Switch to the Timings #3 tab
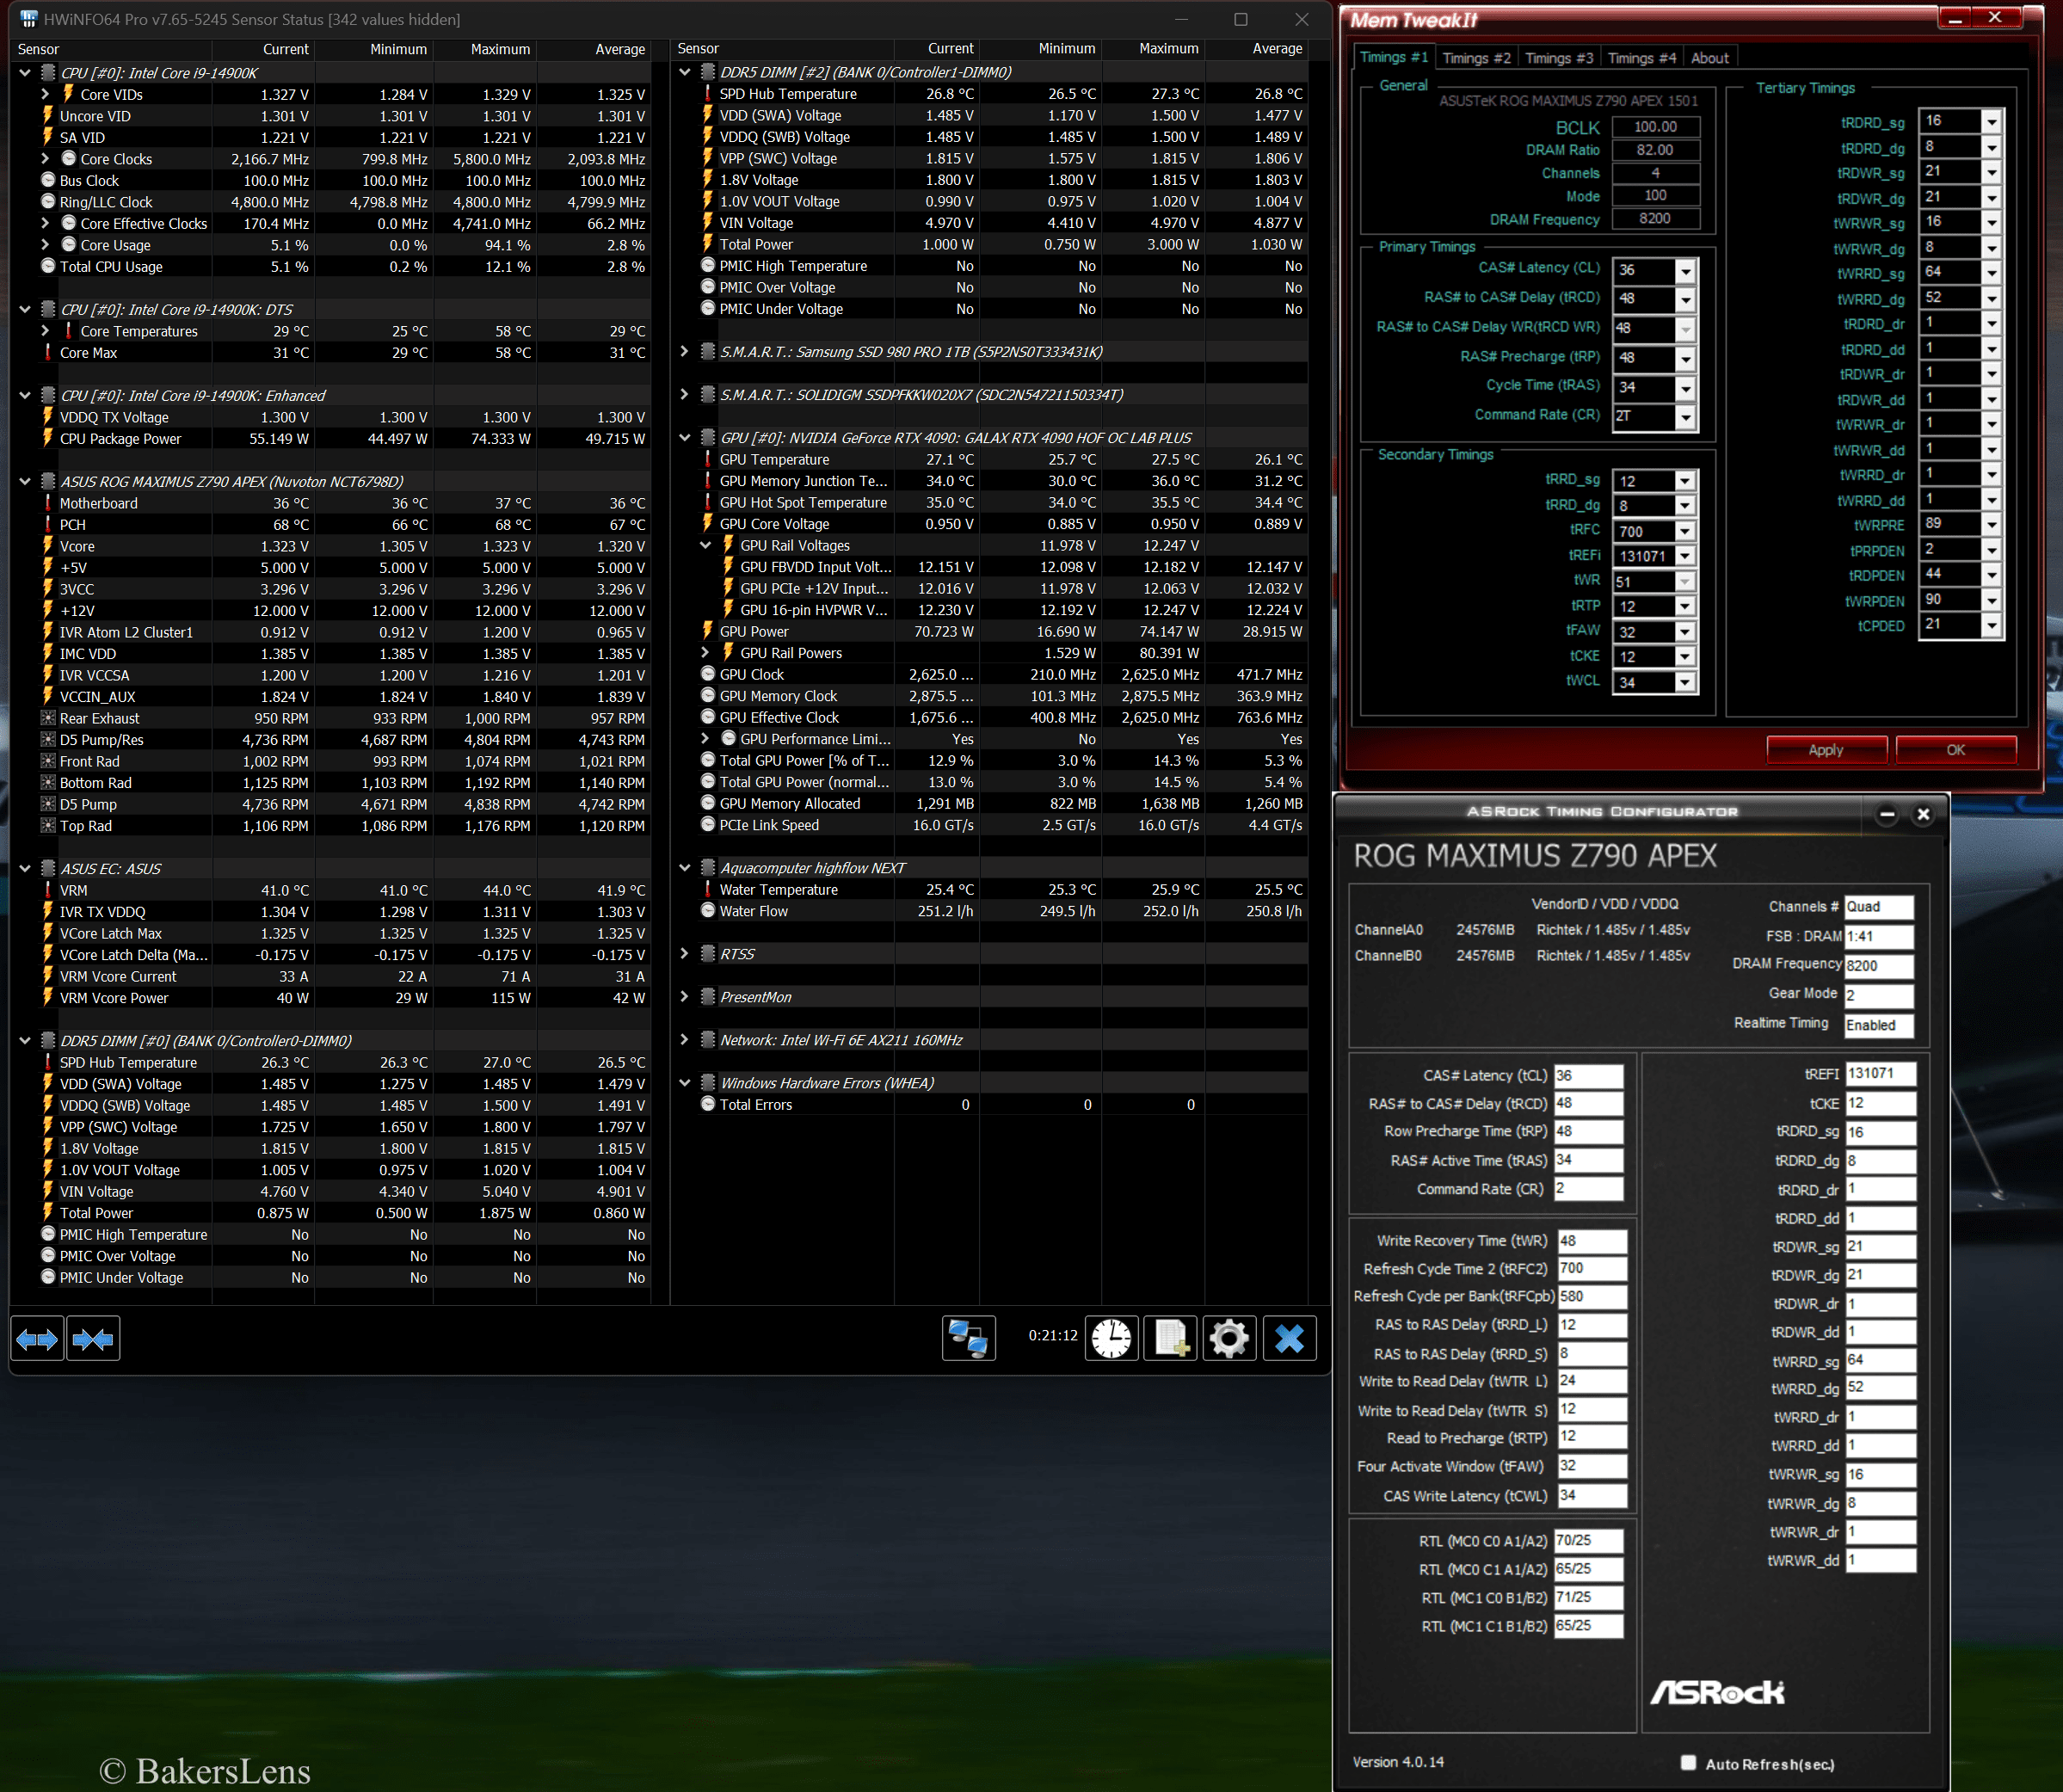Viewport: 2063px width, 1792px height. tap(1559, 58)
